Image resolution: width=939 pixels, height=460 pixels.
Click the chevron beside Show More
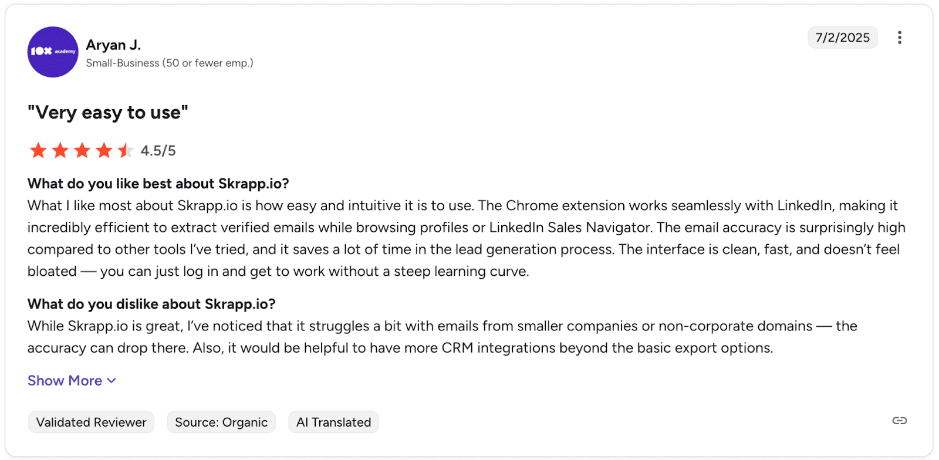click(112, 381)
